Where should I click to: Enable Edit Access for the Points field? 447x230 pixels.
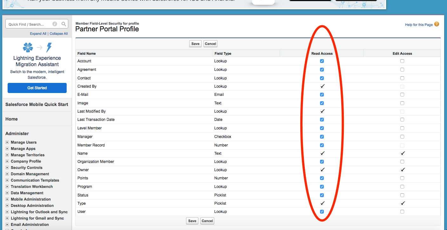click(x=402, y=178)
